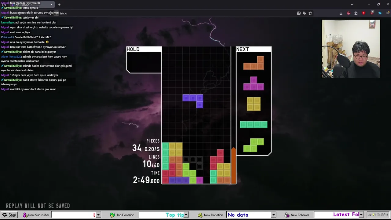The width and height of the screenshot is (391, 220).
Task: Click the New Follower person icon
Action: (287, 215)
